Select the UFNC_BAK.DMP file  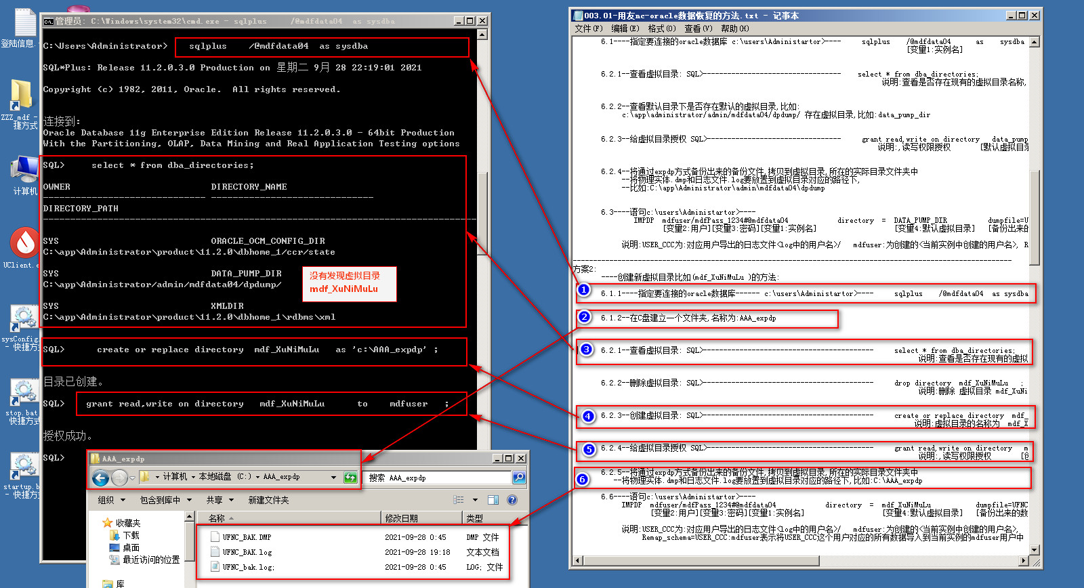point(247,537)
